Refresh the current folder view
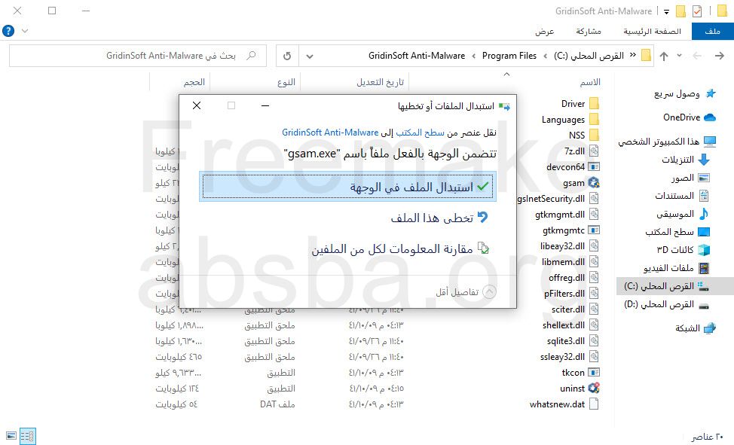The height and width of the screenshot is (445, 734). pos(287,56)
